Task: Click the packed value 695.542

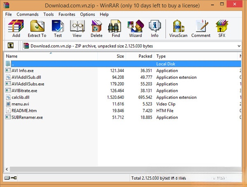Action: pyautogui.click(x=145, y=97)
